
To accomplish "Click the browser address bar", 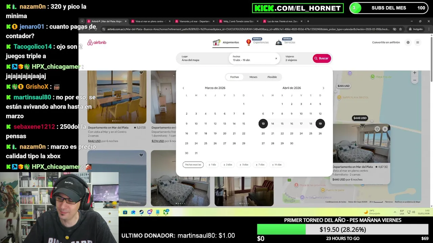I will [248, 29].
